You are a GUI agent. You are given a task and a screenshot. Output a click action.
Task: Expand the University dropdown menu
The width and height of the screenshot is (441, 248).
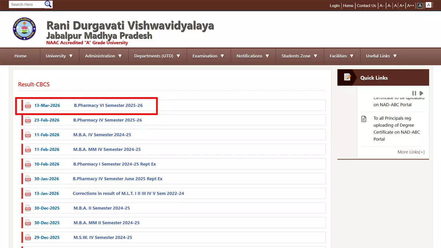click(59, 56)
